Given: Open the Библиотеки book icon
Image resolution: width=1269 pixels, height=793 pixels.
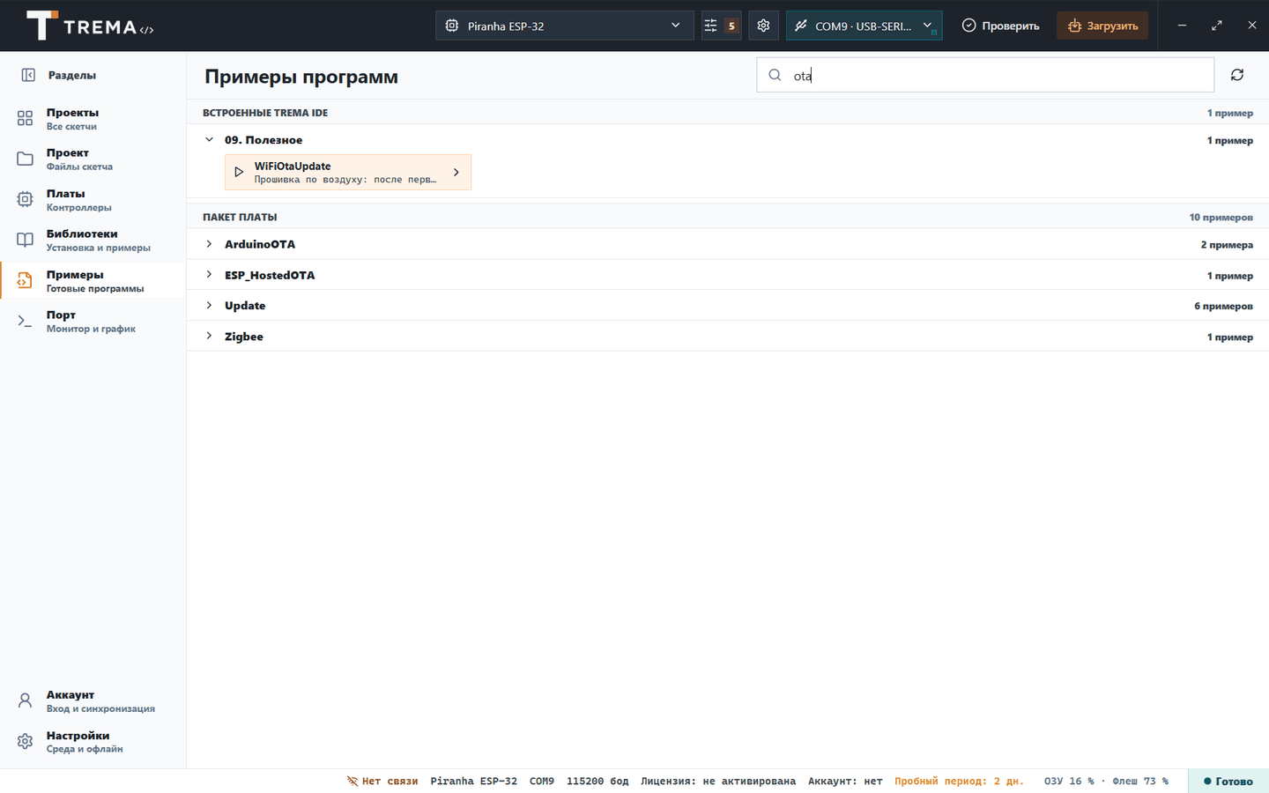Looking at the screenshot, I should [25, 240].
